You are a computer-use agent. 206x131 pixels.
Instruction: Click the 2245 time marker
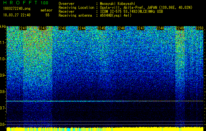tap(101, 28)
